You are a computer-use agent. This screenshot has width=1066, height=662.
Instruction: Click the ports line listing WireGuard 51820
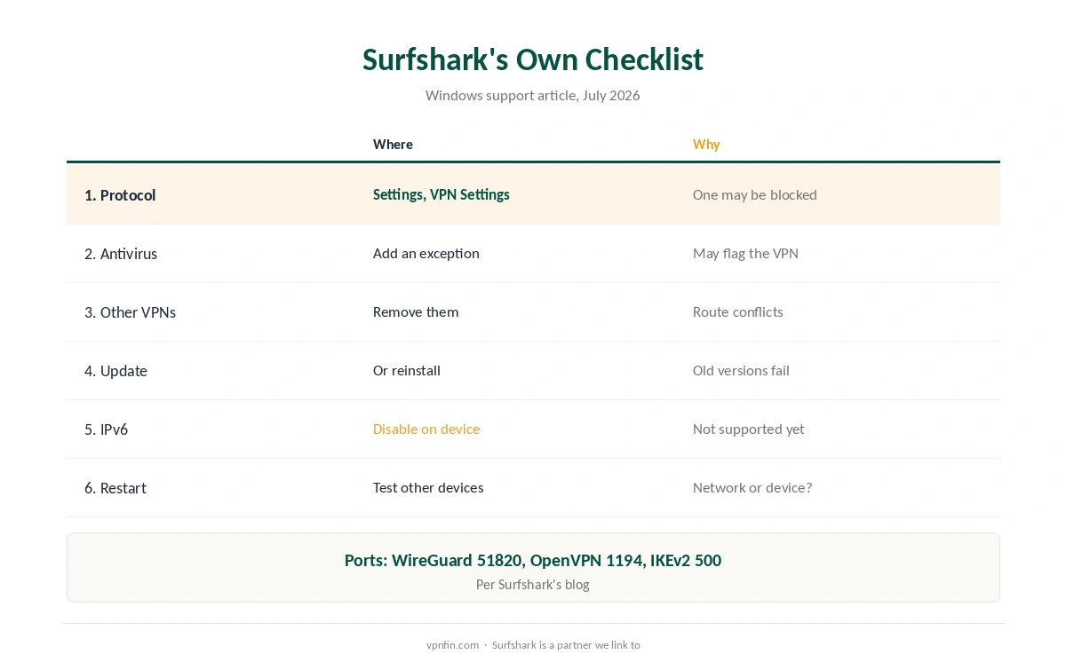533,560
